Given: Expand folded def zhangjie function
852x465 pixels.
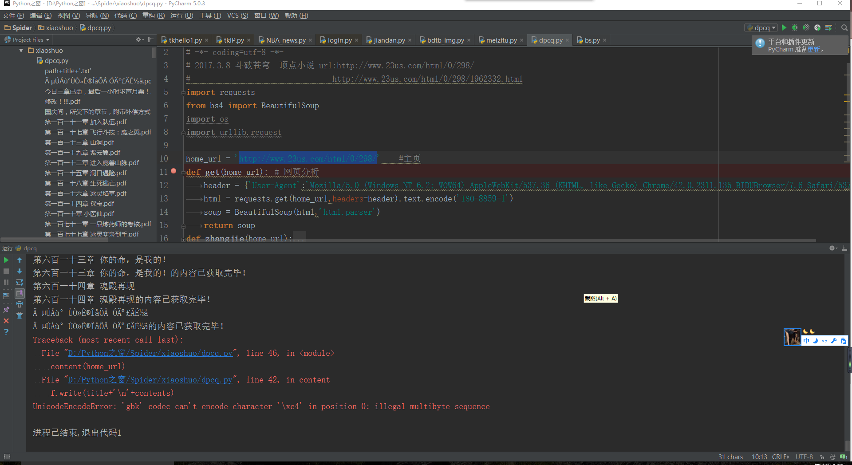Looking at the screenshot, I should (183, 240).
